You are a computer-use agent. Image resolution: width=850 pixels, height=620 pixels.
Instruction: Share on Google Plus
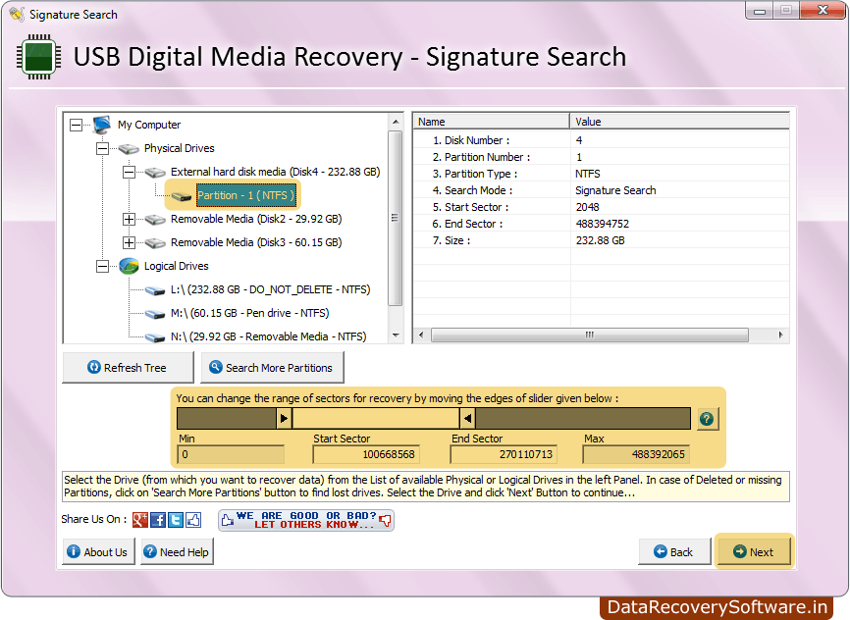point(139,520)
